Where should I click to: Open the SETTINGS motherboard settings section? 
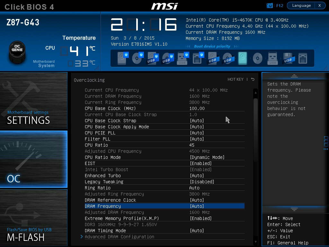tap(33, 101)
